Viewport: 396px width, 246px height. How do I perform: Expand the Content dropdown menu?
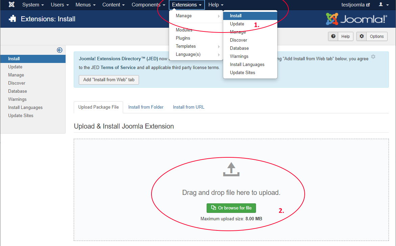tap(113, 5)
